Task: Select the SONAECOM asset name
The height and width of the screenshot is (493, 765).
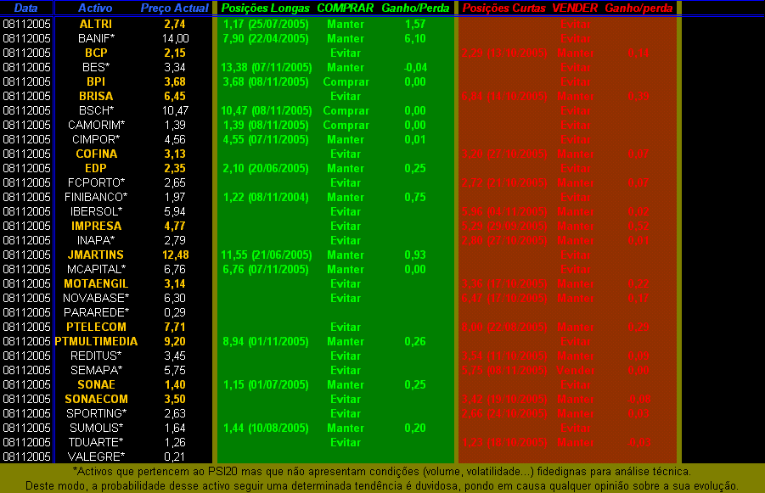Action: coord(96,399)
